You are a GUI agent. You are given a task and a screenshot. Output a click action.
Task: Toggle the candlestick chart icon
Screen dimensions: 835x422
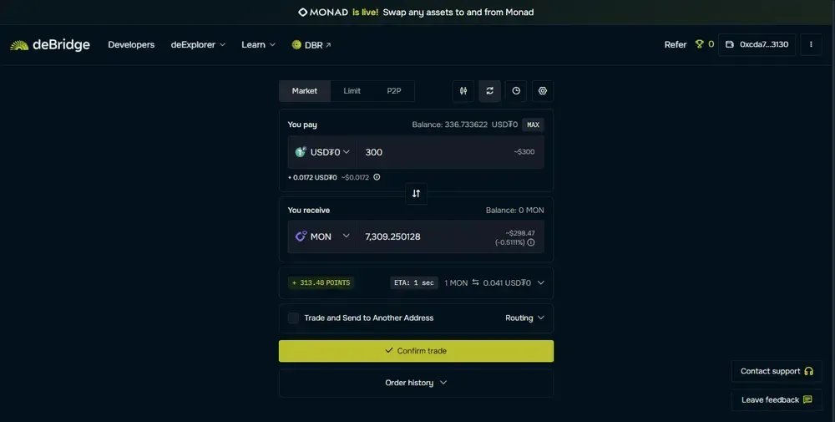(463, 91)
